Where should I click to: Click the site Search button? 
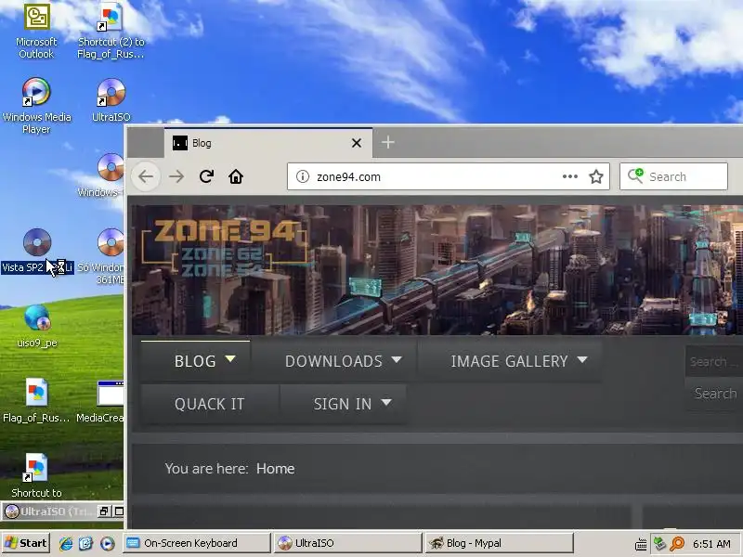pyautogui.click(x=715, y=393)
